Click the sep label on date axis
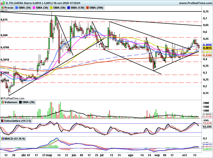This screenshot has height=158, width=213. 157,155
